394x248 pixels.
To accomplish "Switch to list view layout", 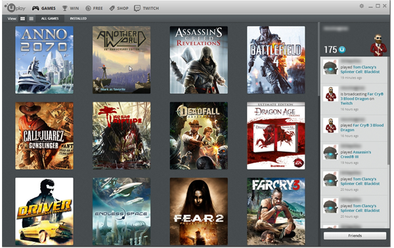I will click(x=31, y=18).
